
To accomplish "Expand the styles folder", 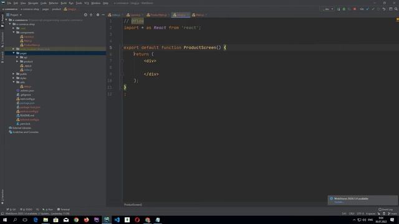I will point(14,78).
